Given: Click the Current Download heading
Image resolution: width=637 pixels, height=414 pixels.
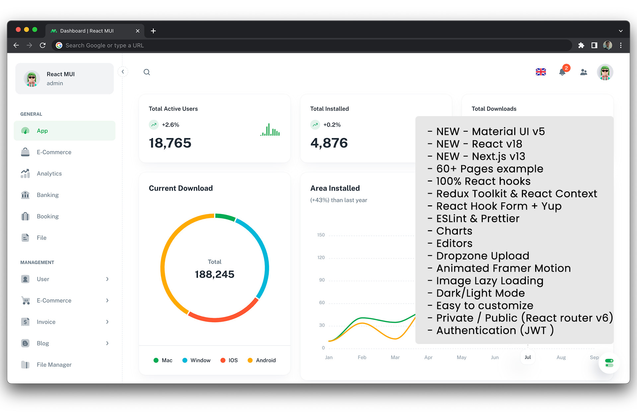Looking at the screenshot, I should click(181, 188).
